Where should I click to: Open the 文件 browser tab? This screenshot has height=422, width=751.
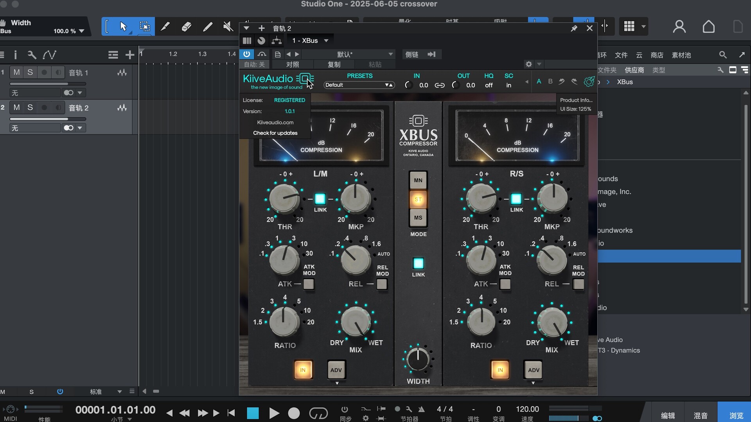coord(621,55)
